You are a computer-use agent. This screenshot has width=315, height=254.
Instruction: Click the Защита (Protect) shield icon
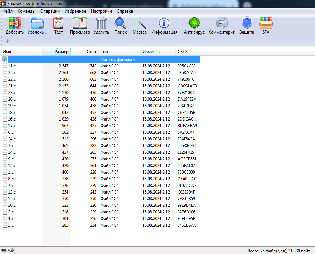pyautogui.click(x=246, y=24)
